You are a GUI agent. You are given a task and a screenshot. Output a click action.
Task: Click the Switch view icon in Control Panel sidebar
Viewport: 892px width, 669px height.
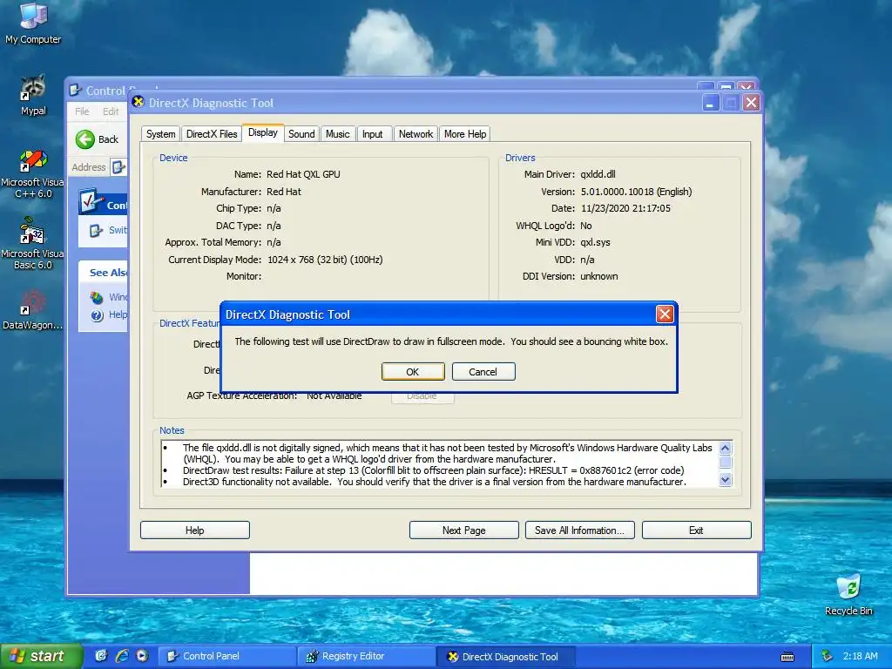tap(96, 230)
